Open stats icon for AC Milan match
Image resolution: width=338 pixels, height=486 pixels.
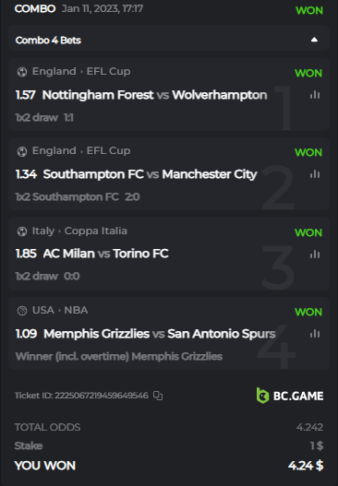[x=315, y=255]
